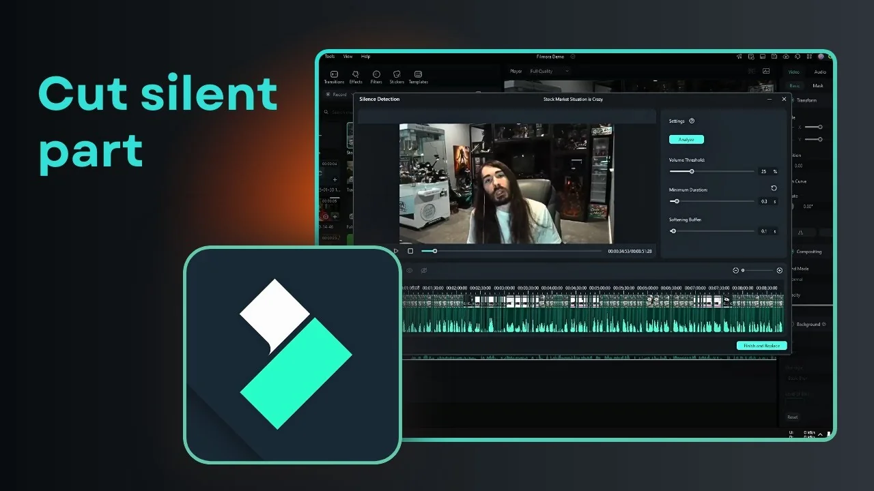Expand the Compositing section
This screenshot has height=491, width=874.
[x=809, y=251]
